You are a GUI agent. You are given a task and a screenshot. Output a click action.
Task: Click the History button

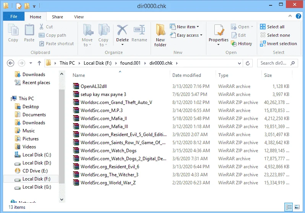[242, 44]
